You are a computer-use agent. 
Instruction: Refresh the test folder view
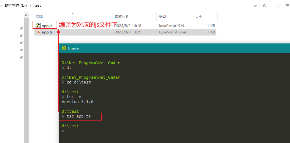point(265,6)
